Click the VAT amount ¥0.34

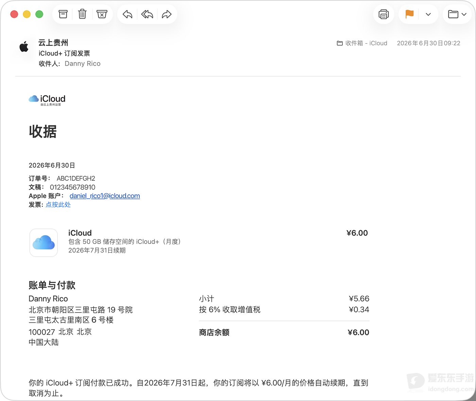point(359,310)
